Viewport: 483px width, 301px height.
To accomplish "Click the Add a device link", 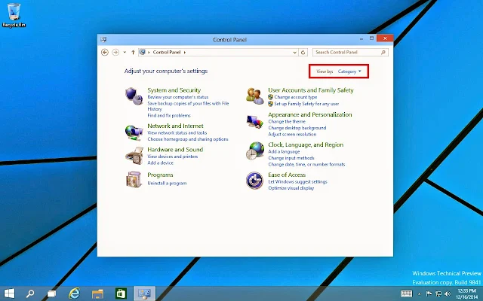I will pos(160,163).
